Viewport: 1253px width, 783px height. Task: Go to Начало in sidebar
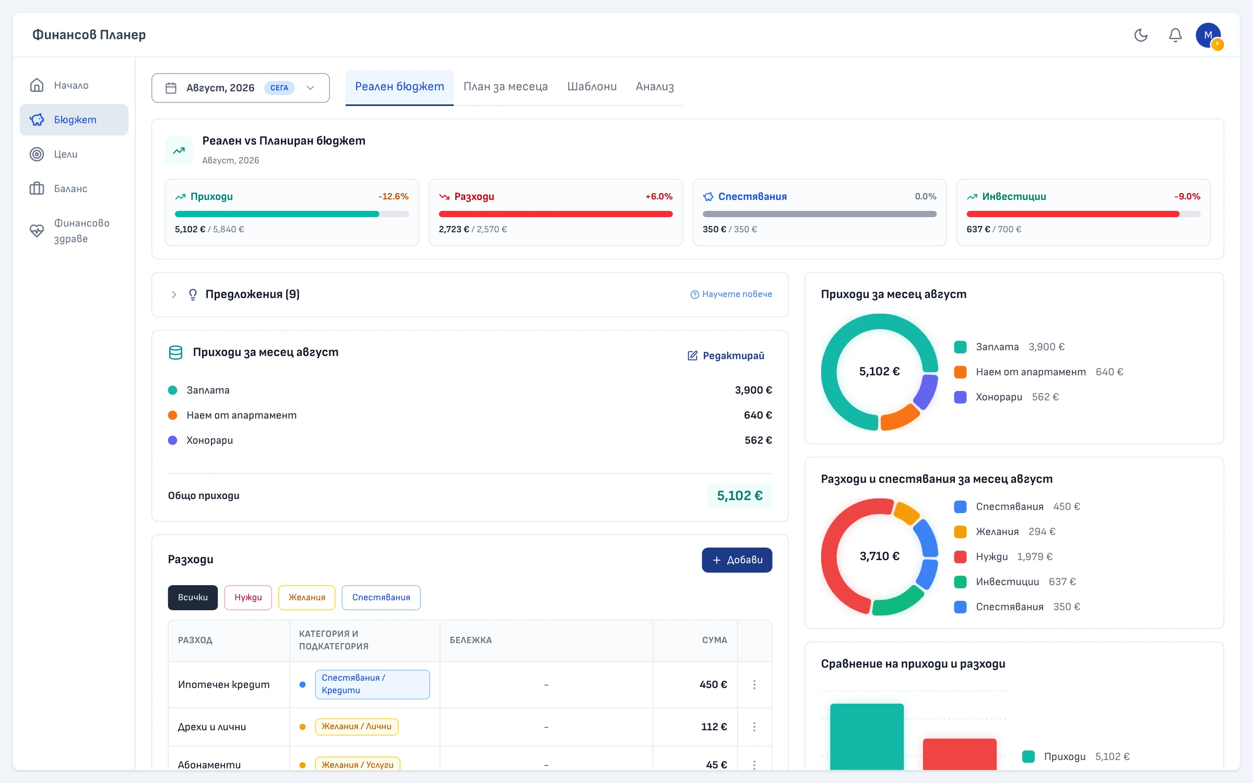click(74, 85)
